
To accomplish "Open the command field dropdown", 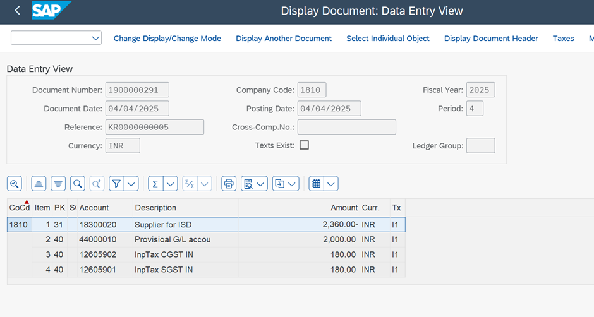I will click(x=95, y=38).
